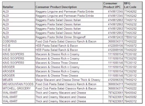Select the Retailer column header

click(x=19, y=5)
